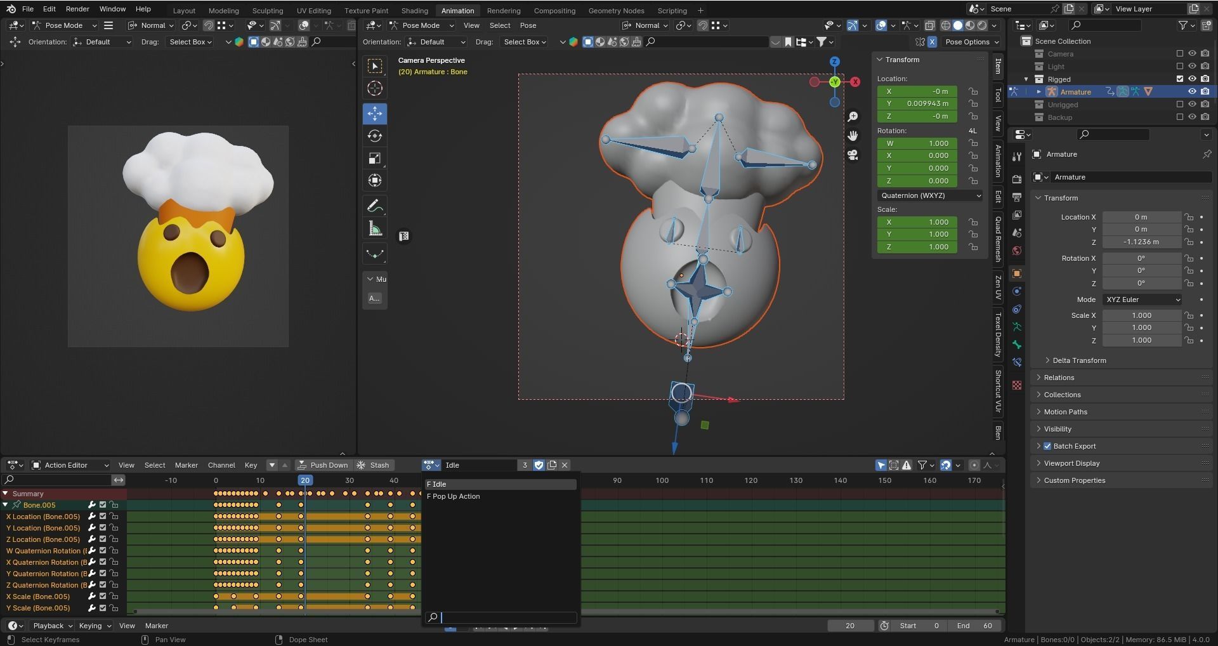1218x646 pixels.
Task: Click the Blender logo menu
Action: pos(11,9)
